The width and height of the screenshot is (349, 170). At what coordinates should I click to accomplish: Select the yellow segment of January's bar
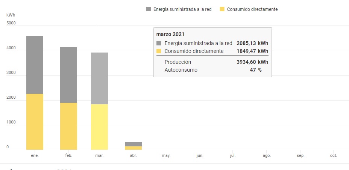35,122
